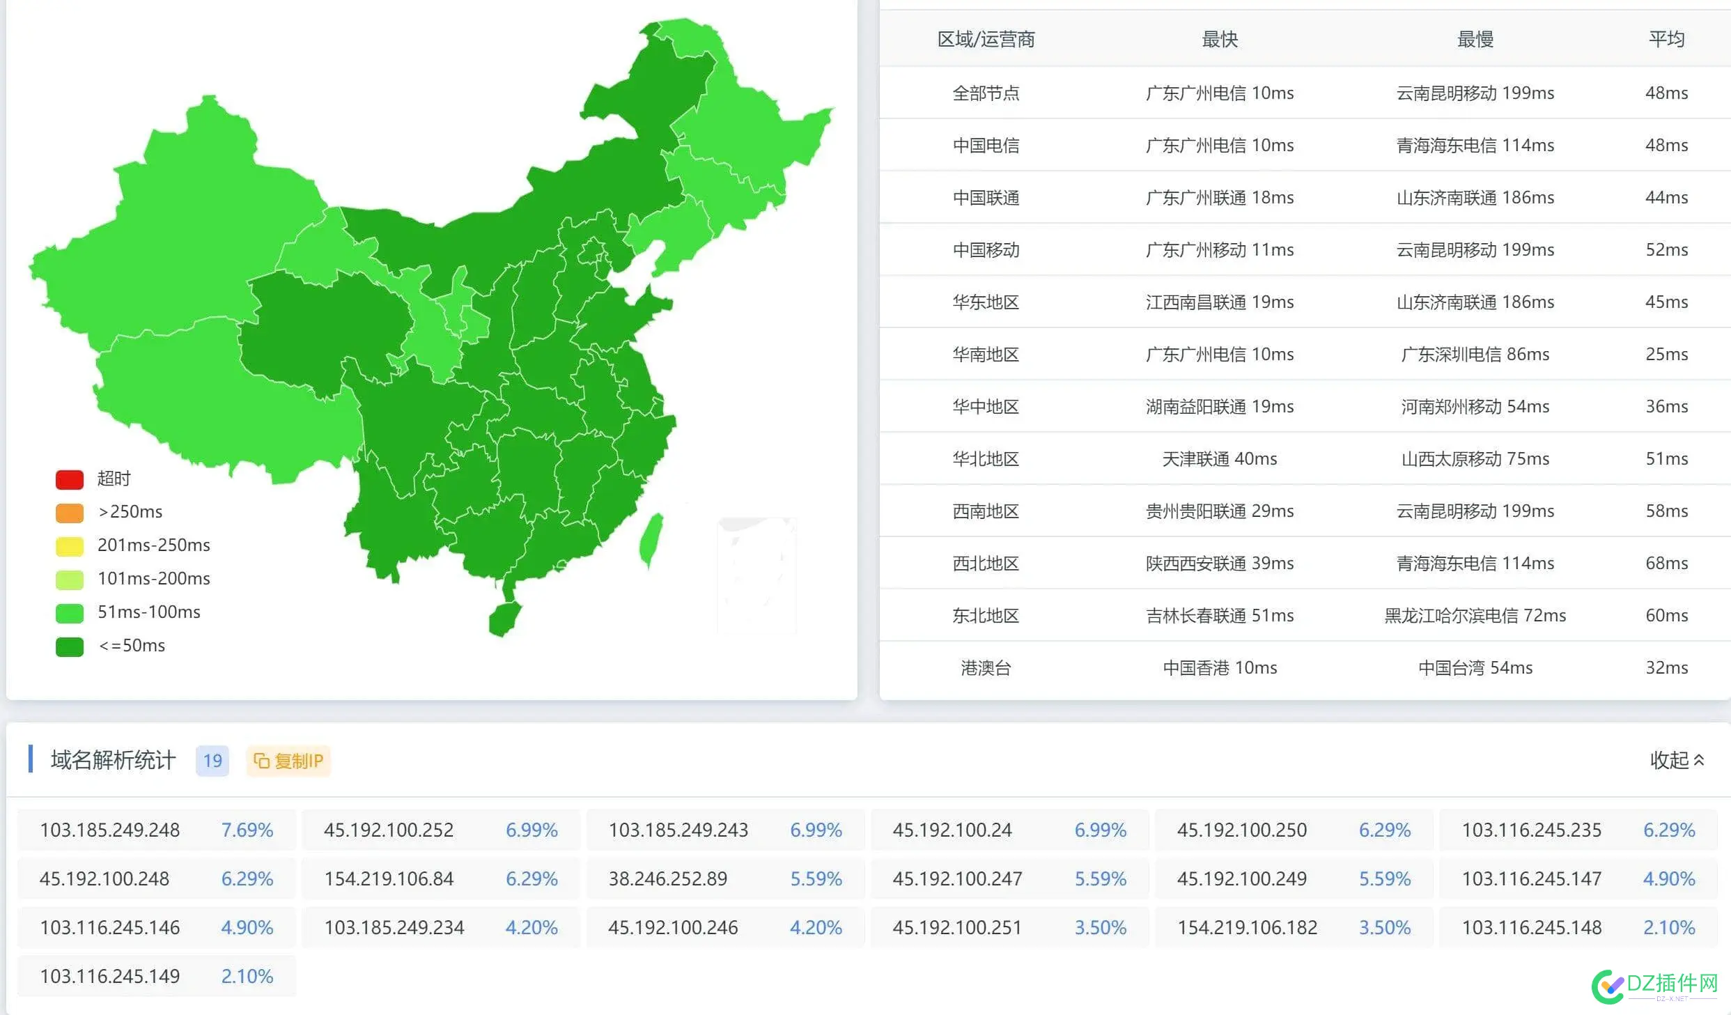The width and height of the screenshot is (1731, 1015).
Task: Select the 19 resolved IP count badge
Action: tap(212, 761)
